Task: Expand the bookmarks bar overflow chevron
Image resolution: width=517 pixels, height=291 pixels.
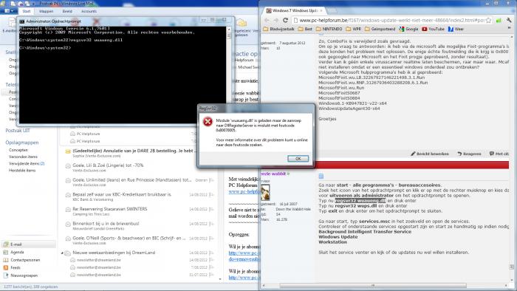Action: (509, 28)
